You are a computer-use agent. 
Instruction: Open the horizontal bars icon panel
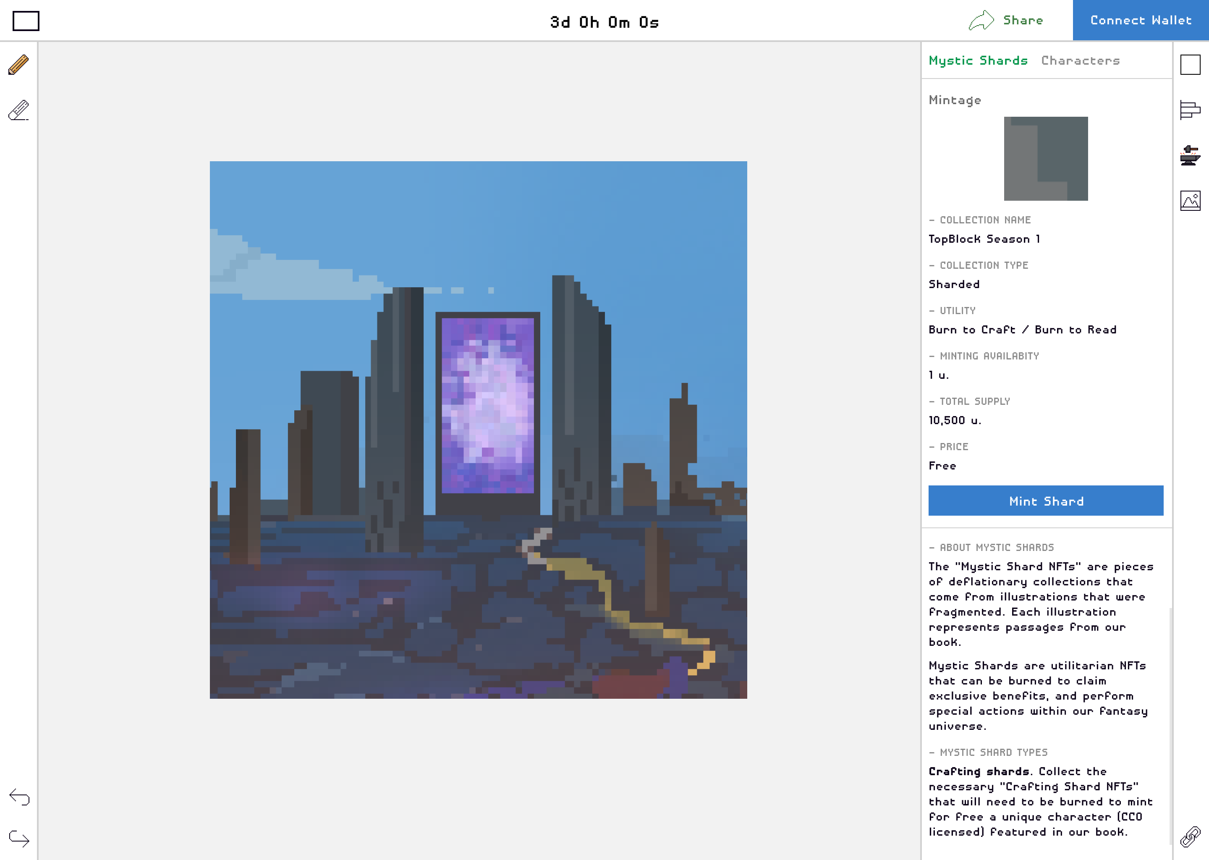[x=1190, y=110]
